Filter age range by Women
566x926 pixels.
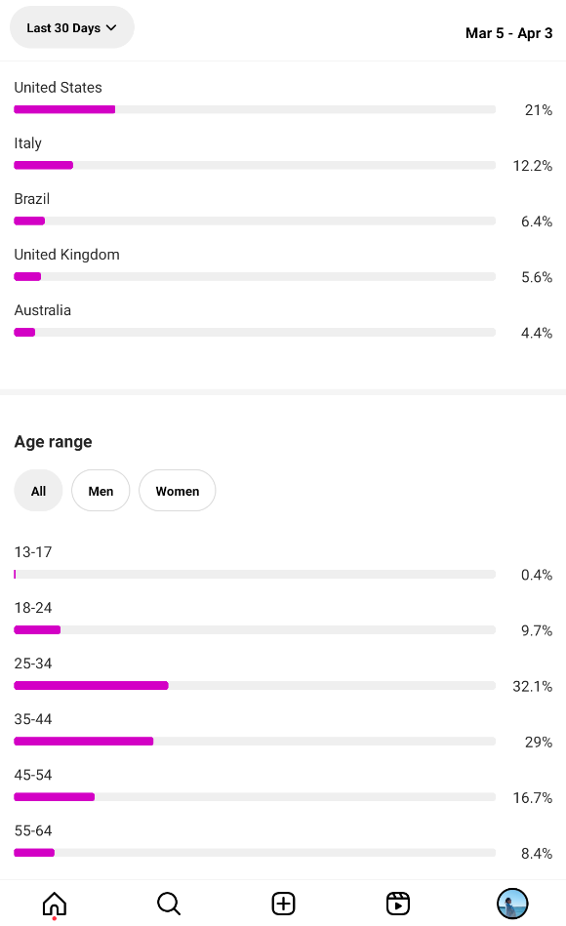[178, 491]
